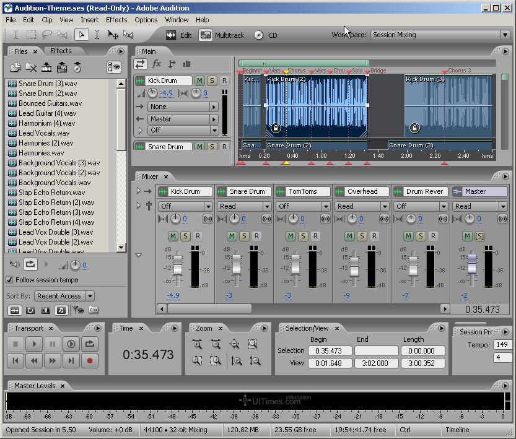The height and width of the screenshot is (439, 516).
Task: Mute the Kick Drum track in Main panel
Action: coord(199,80)
